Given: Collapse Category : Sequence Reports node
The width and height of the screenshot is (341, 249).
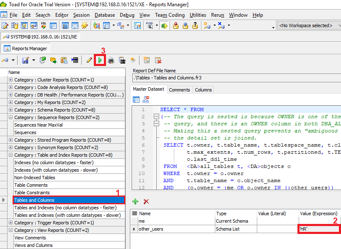Looking at the screenshot, I should coord(10,117).
